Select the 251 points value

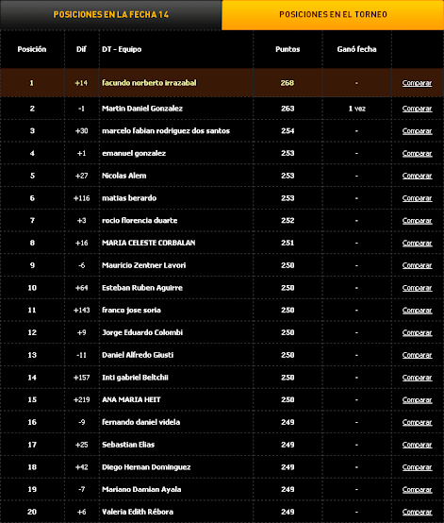point(288,243)
